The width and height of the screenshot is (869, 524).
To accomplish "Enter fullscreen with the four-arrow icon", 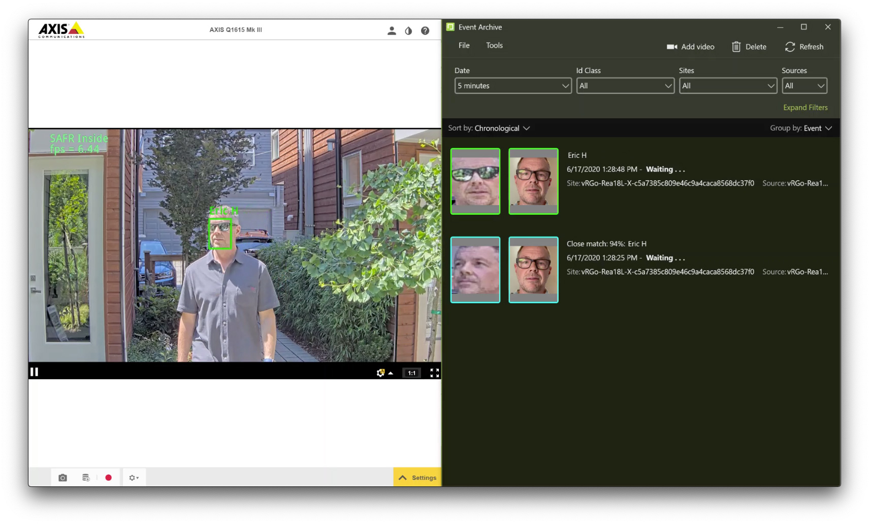I will (435, 372).
